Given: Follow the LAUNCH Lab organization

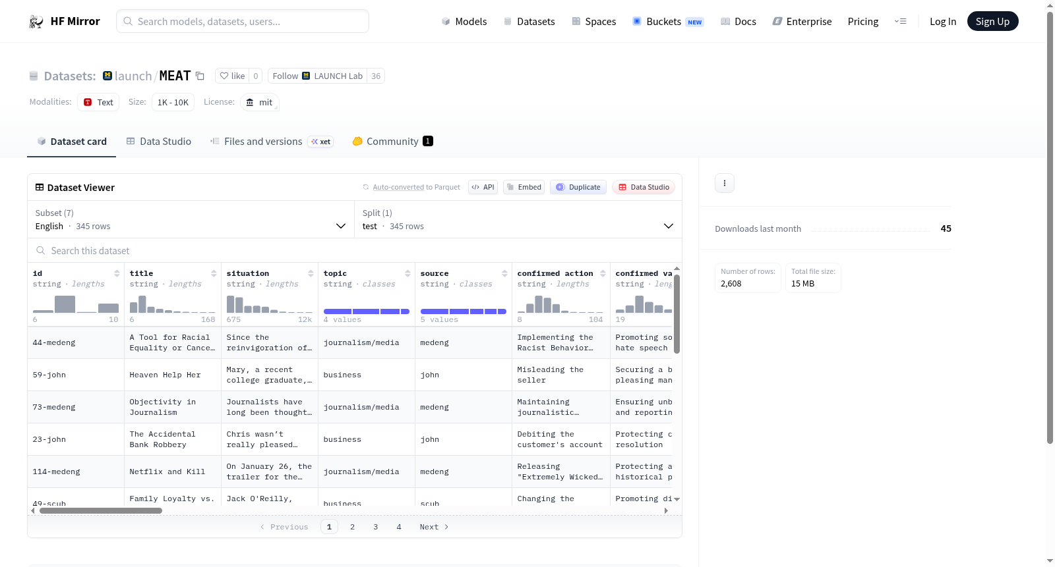Looking at the screenshot, I should [318, 76].
